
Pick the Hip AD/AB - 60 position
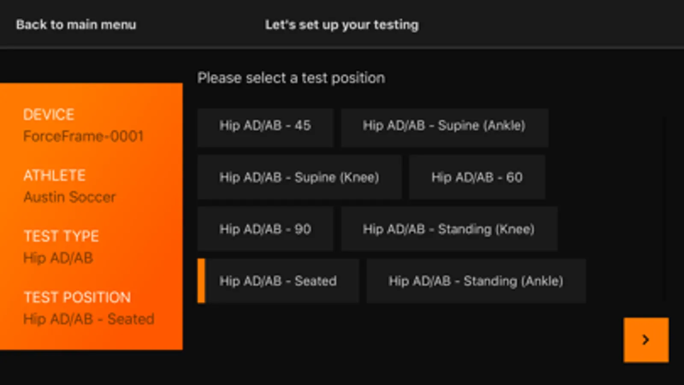pos(477,178)
